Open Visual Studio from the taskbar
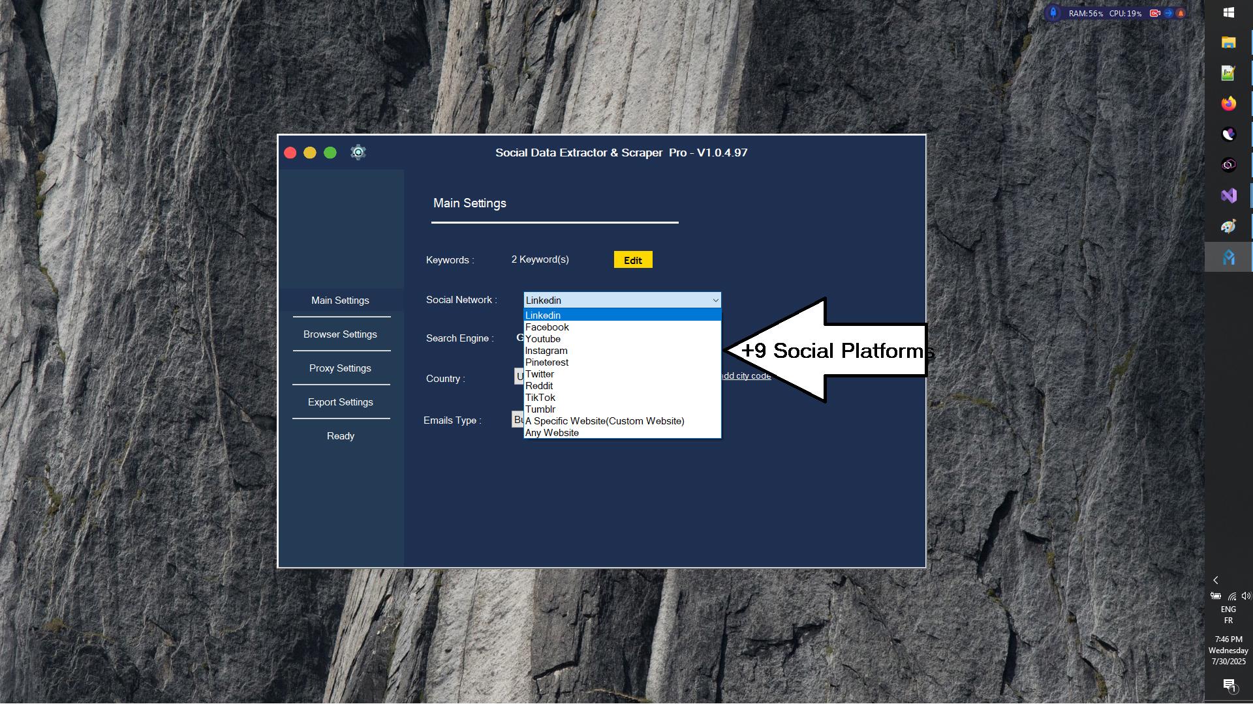Screen dimensions: 1253x704 coord(1228,196)
